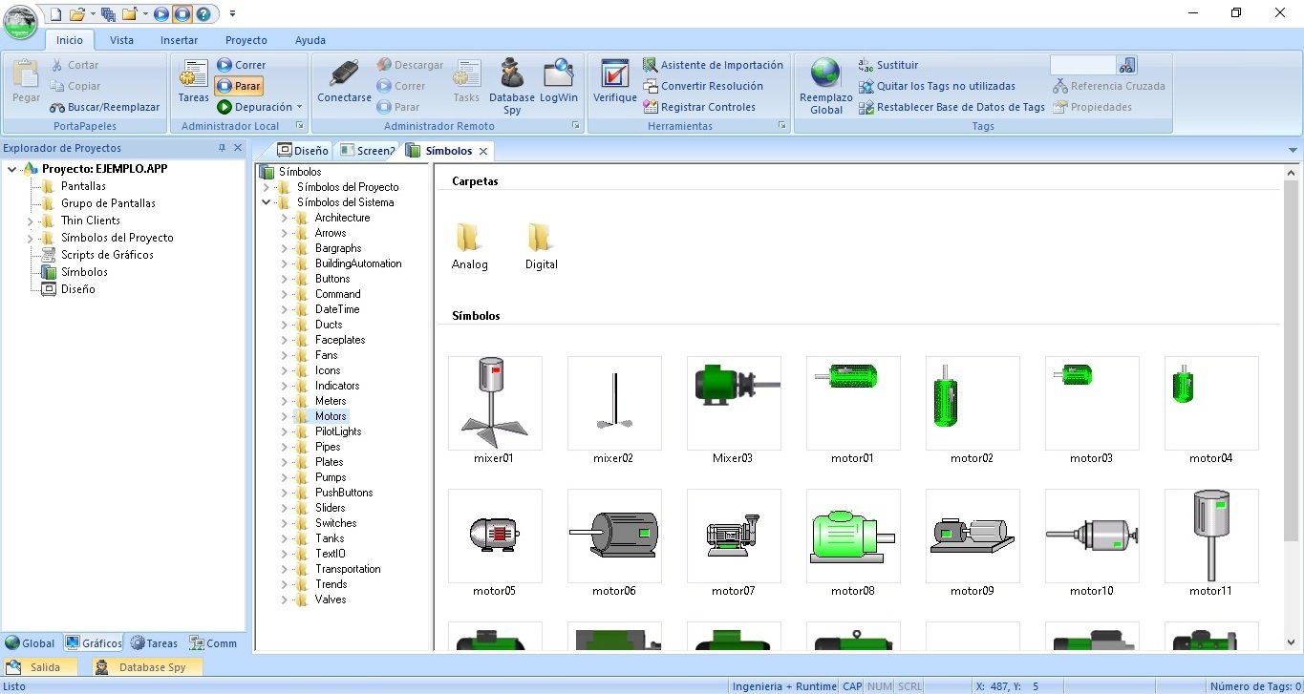
Task: Expand the Architecture folder
Action: [x=284, y=218]
